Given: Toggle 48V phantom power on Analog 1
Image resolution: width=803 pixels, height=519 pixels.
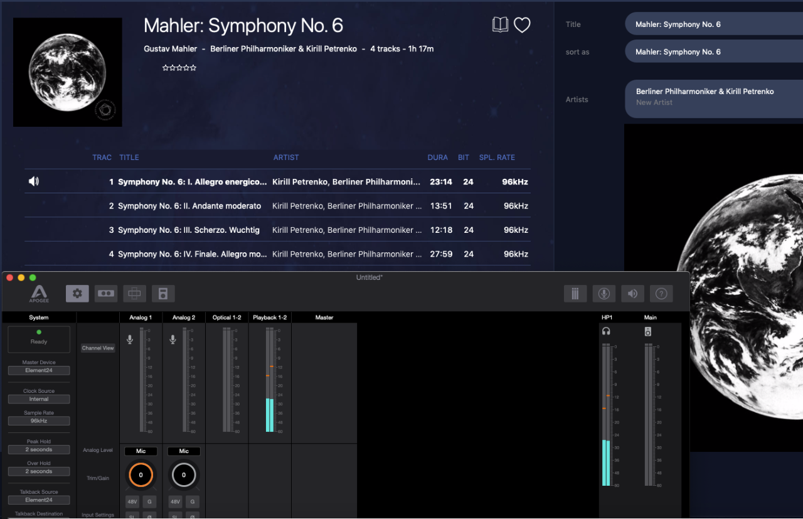Looking at the screenshot, I should pyautogui.click(x=132, y=501).
